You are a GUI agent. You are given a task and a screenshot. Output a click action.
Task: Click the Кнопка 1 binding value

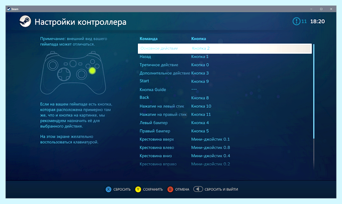click(x=200, y=56)
